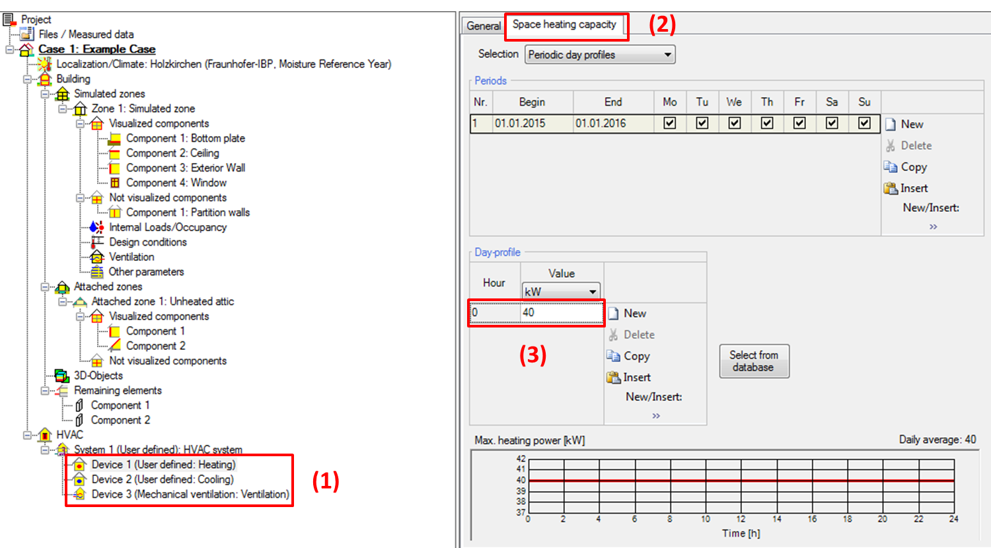Image resolution: width=991 pixels, height=548 pixels.
Task: Click the Attached zones icon
Action: click(62, 287)
